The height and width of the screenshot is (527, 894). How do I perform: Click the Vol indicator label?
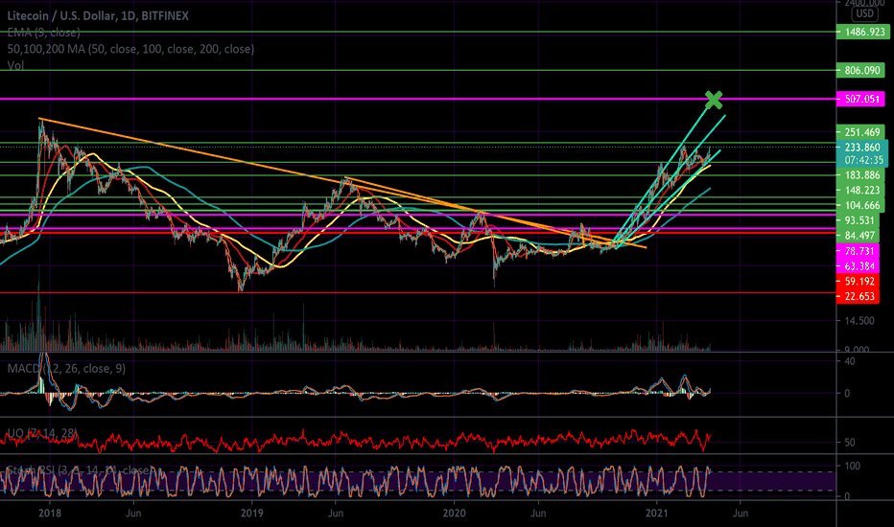15,65
